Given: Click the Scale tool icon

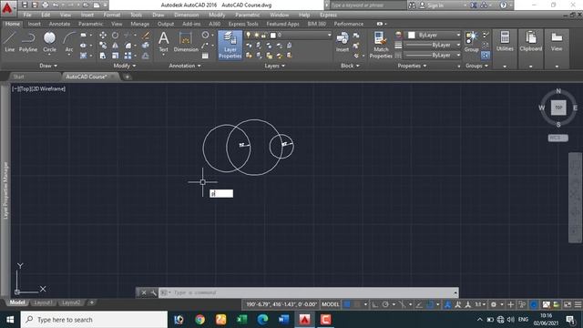Looking at the screenshot, I should 116,56.
